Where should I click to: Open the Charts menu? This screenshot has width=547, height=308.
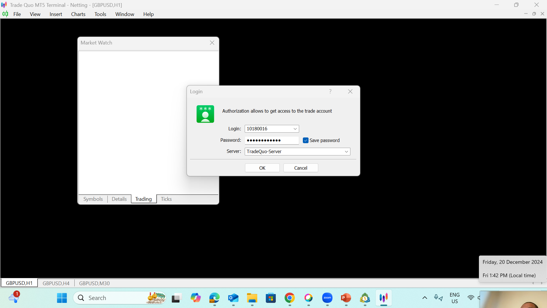coord(78,14)
